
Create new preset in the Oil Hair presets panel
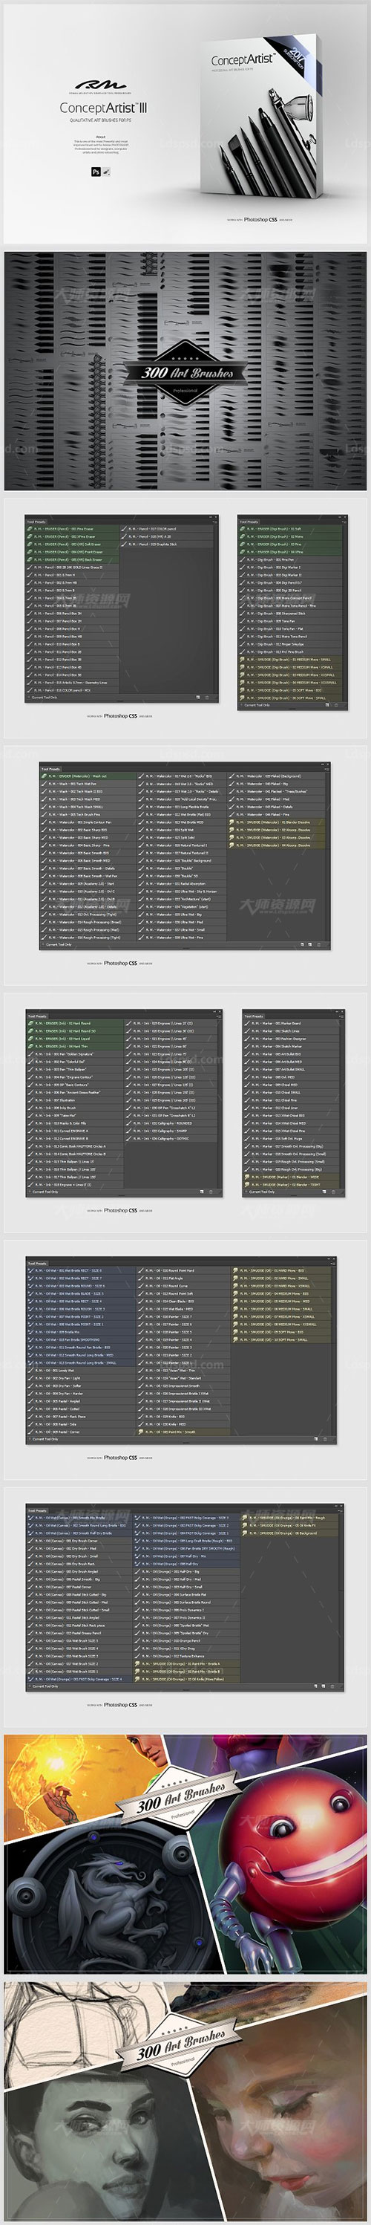pyautogui.click(x=317, y=1439)
